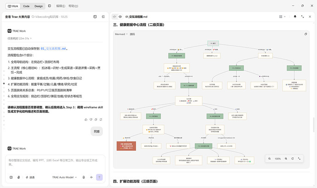Click the 四、扩展功能流程 heading
The height and width of the screenshot is (188, 317).
[135, 181]
